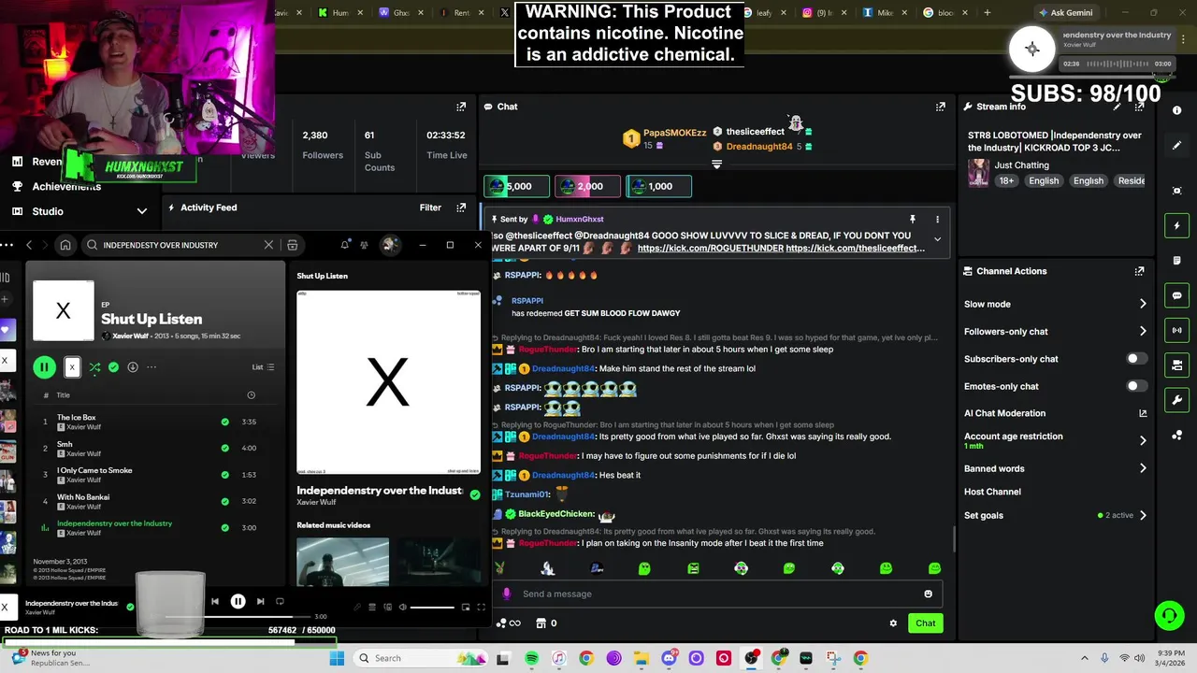
Task: Open Spotify profile avatar
Action: click(390, 245)
